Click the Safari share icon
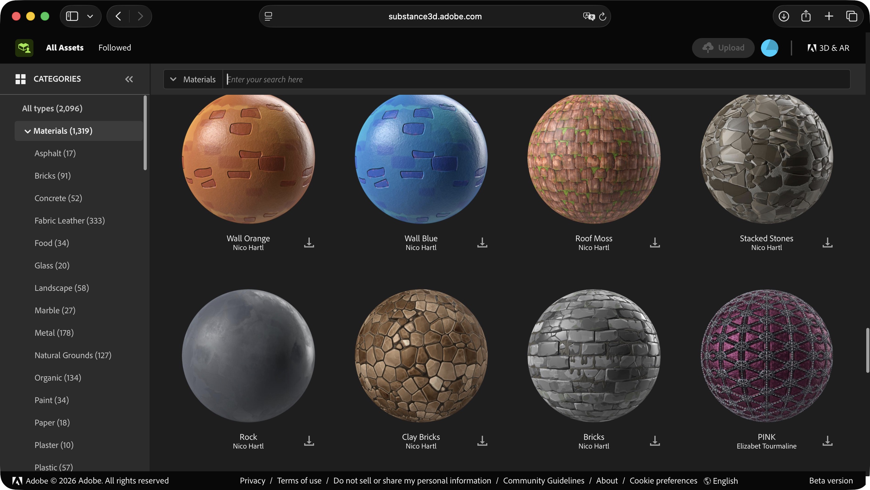This screenshot has width=870, height=490. click(806, 16)
